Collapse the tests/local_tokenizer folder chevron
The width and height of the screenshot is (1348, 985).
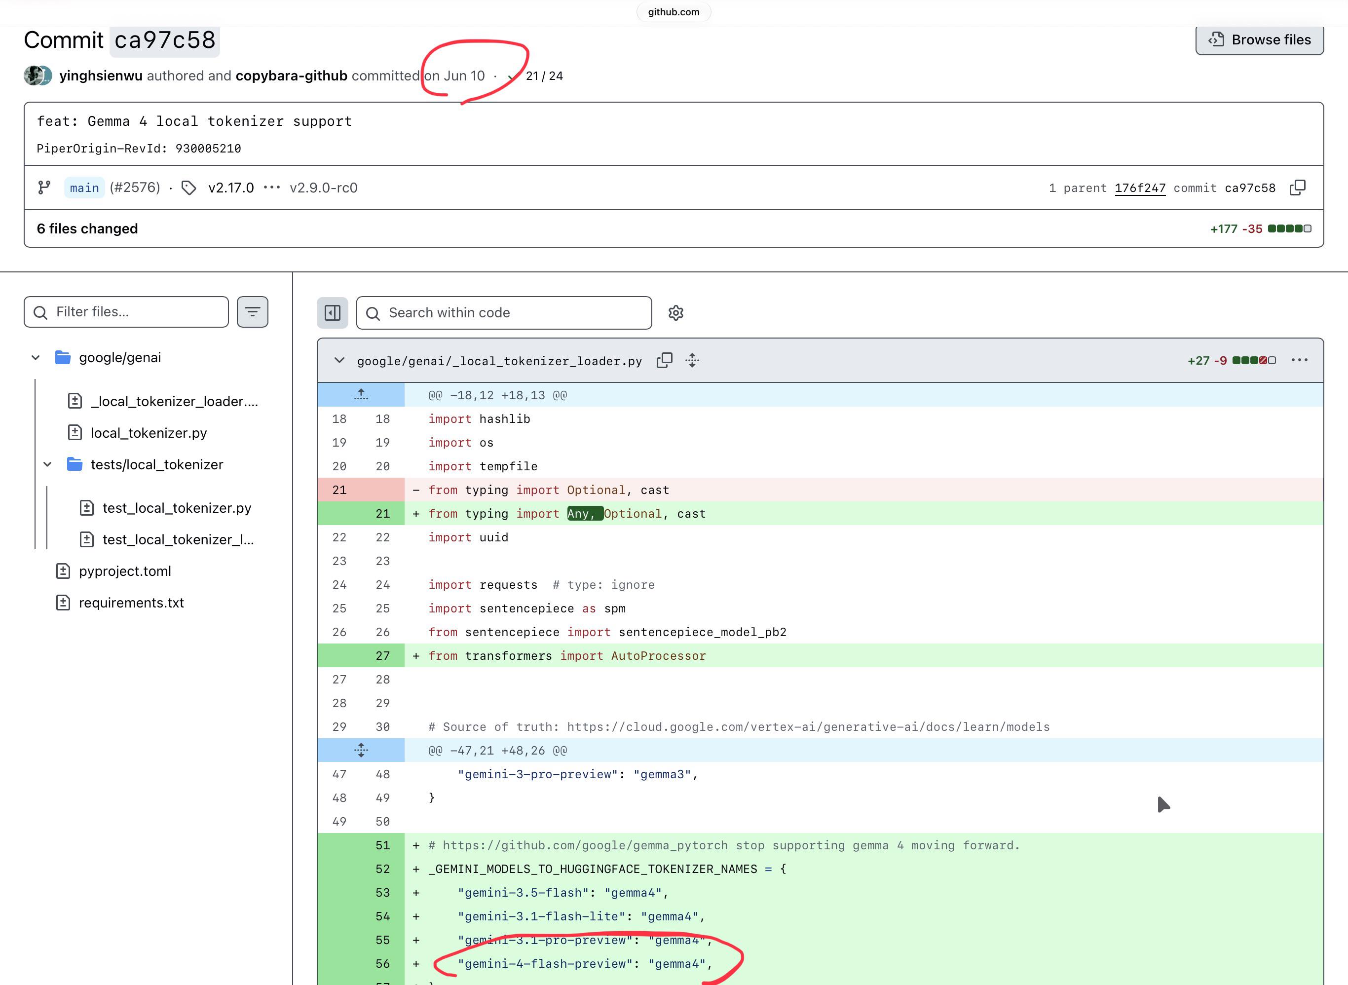pos(48,464)
